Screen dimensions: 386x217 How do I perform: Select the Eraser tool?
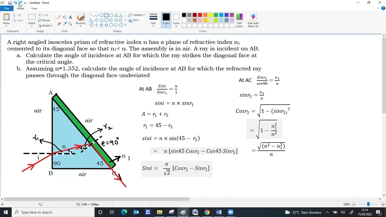pyautogui.click(x=59, y=24)
